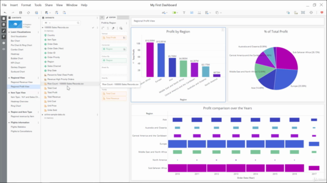Click the Redo arrow in toolbar
Screen dimensions: 327x183
(x=13, y=13)
